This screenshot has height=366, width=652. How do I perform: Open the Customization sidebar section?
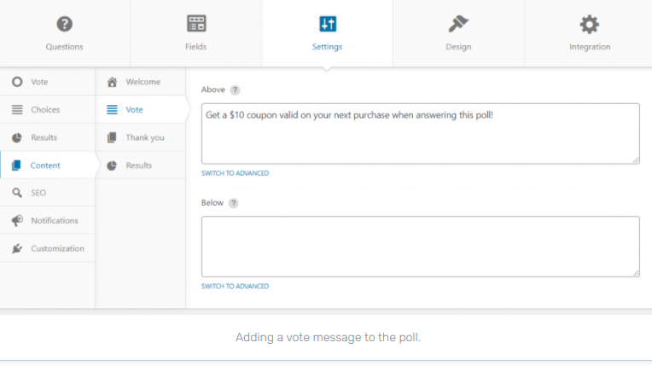click(57, 248)
